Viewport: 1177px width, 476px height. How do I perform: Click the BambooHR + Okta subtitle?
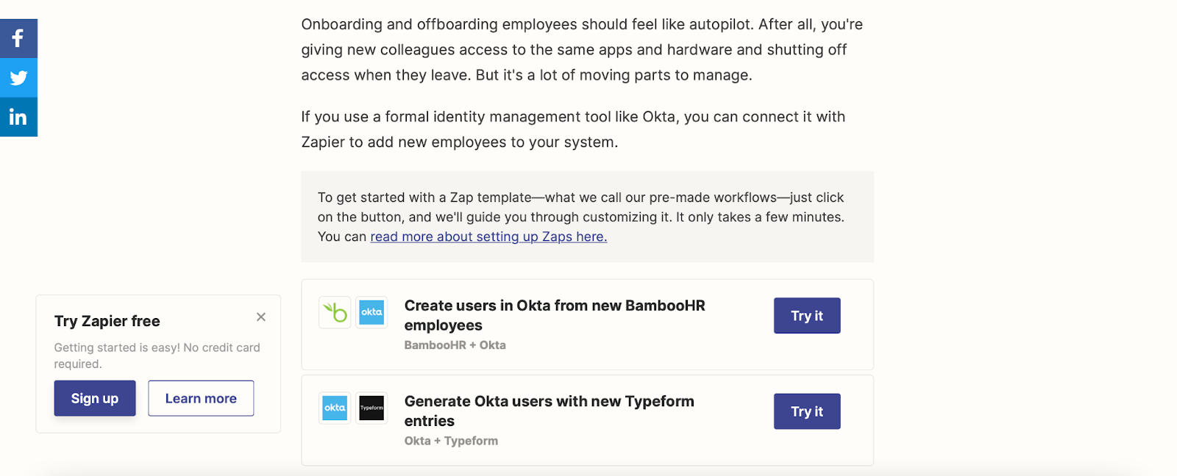[455, 345]
